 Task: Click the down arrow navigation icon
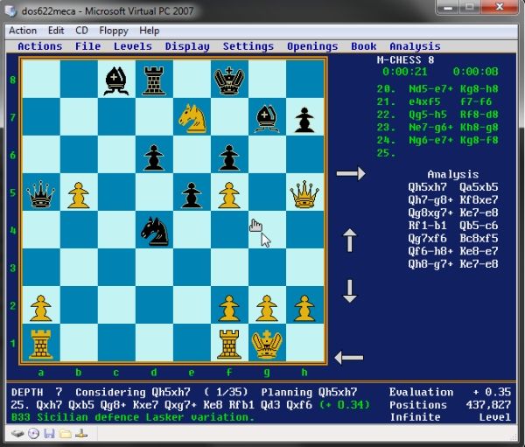(349, 291)
